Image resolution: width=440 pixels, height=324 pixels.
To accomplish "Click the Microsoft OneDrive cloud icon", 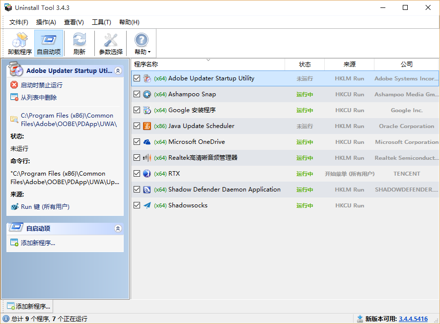I will click(x=147, y=142).
